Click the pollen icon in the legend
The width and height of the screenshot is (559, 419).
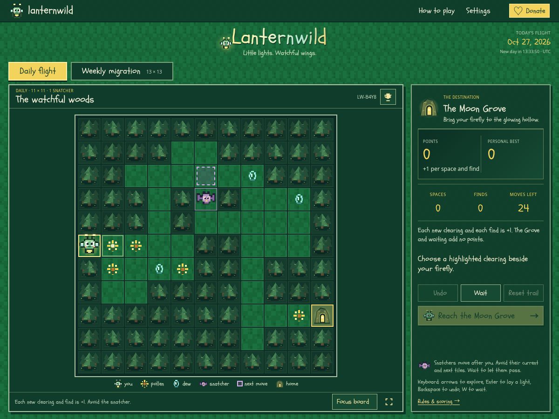pos(145,384)
